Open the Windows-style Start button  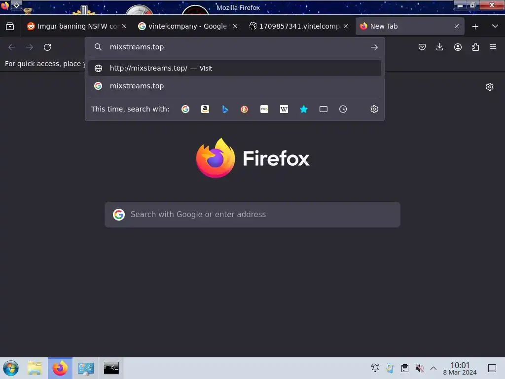(x=11, y=368)
